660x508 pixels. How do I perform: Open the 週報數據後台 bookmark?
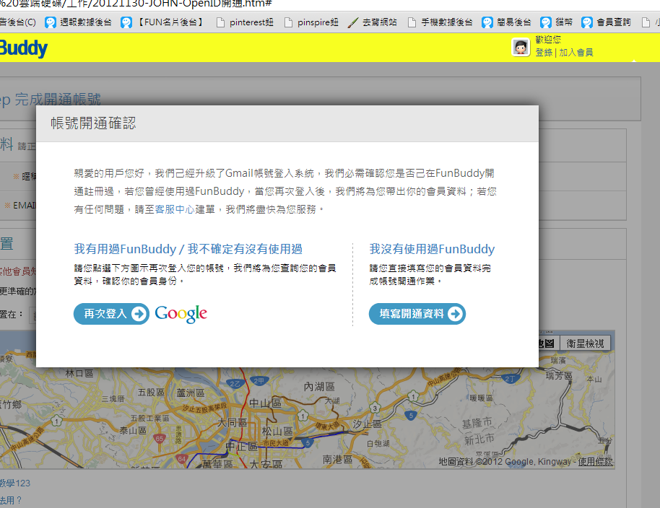coord(78,22)
